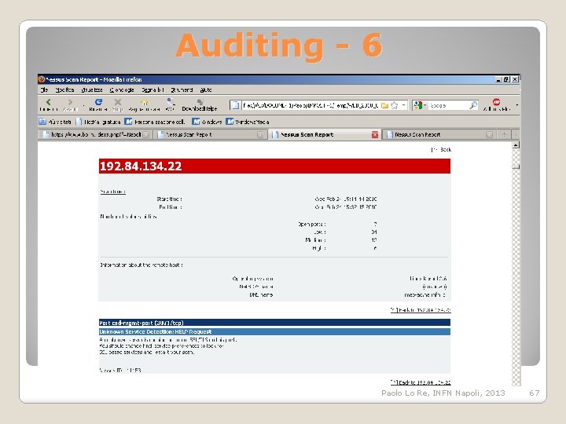Open the Segnalibri menu

[153, 90]
